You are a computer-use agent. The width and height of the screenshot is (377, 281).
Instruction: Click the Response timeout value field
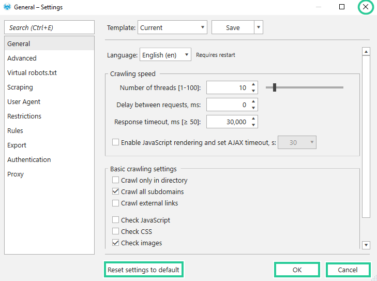pos(228,122)
